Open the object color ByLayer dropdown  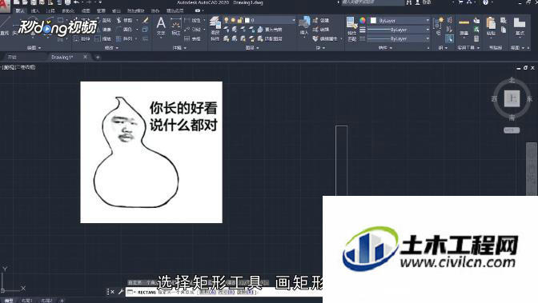428,21
